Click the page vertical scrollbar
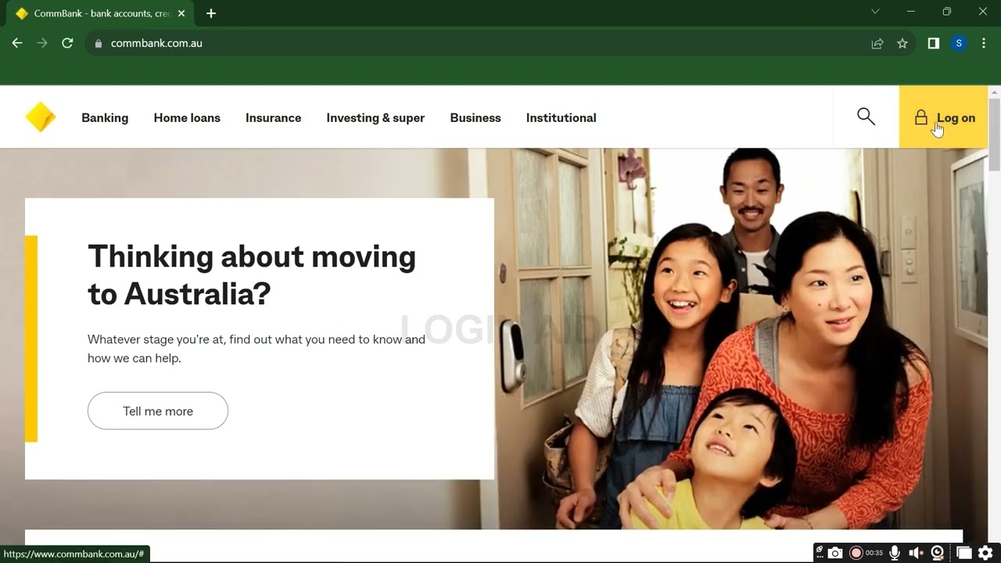Screen dimensions: 1001x563 click(995, 134)
